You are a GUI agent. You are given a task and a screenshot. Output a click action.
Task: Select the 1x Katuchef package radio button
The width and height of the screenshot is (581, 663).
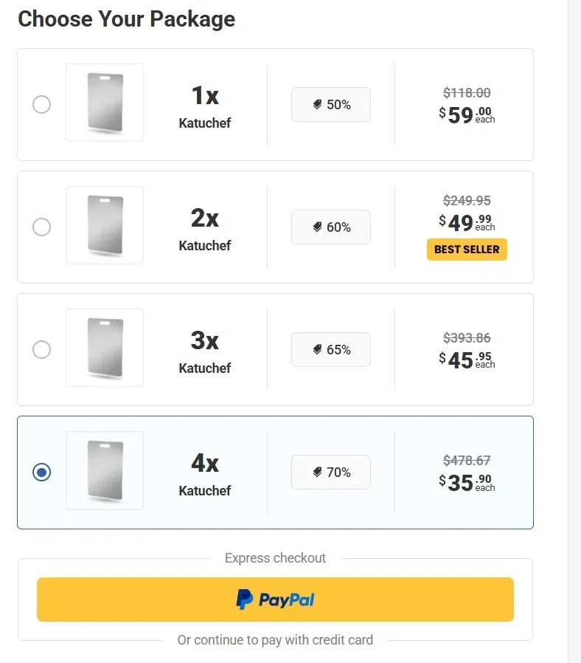(41, 104)
